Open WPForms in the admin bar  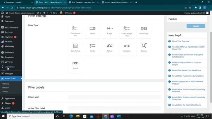[70, 13]
